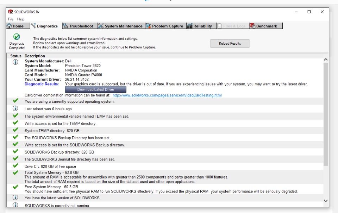Image resolution: width=338 pixels, height=213 pixels.
Task: Click the "Precision Tower 3620" system model value
Action: click(x=83, y=65)
